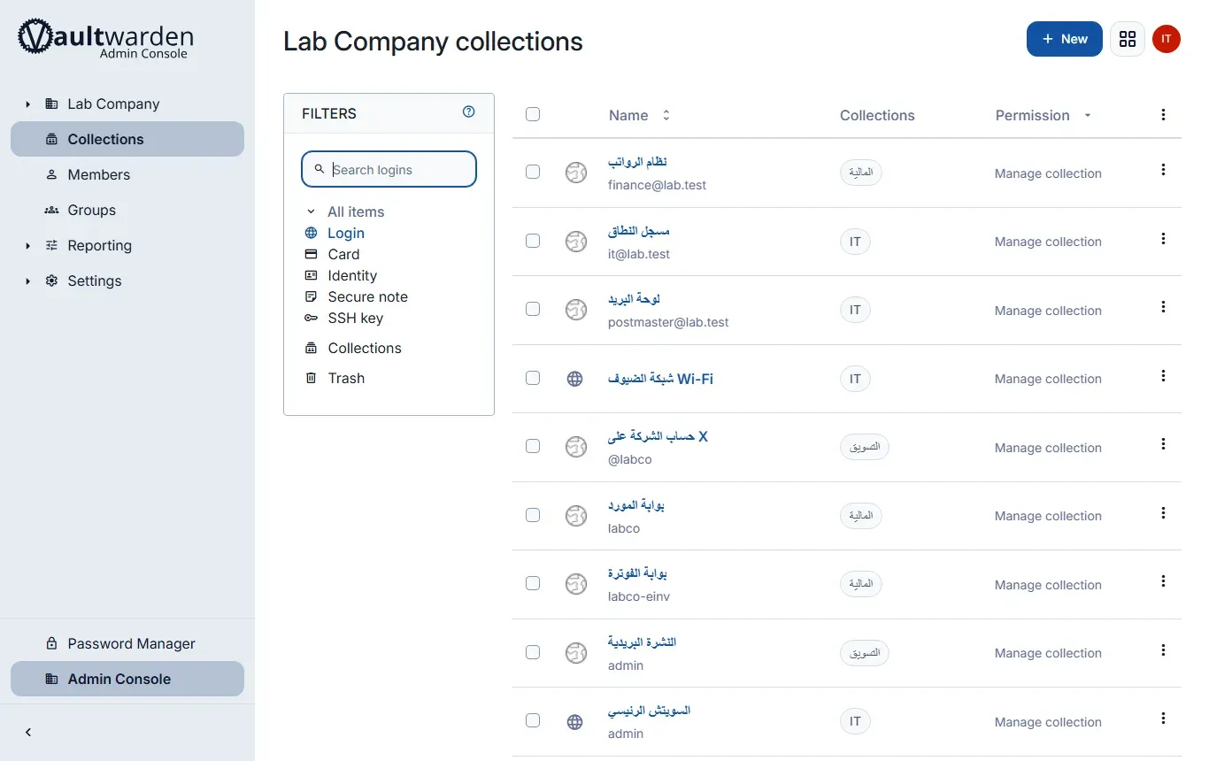Tick the select-all checkbox in table header
1209x761 pixels.
[x=533, y=114]
